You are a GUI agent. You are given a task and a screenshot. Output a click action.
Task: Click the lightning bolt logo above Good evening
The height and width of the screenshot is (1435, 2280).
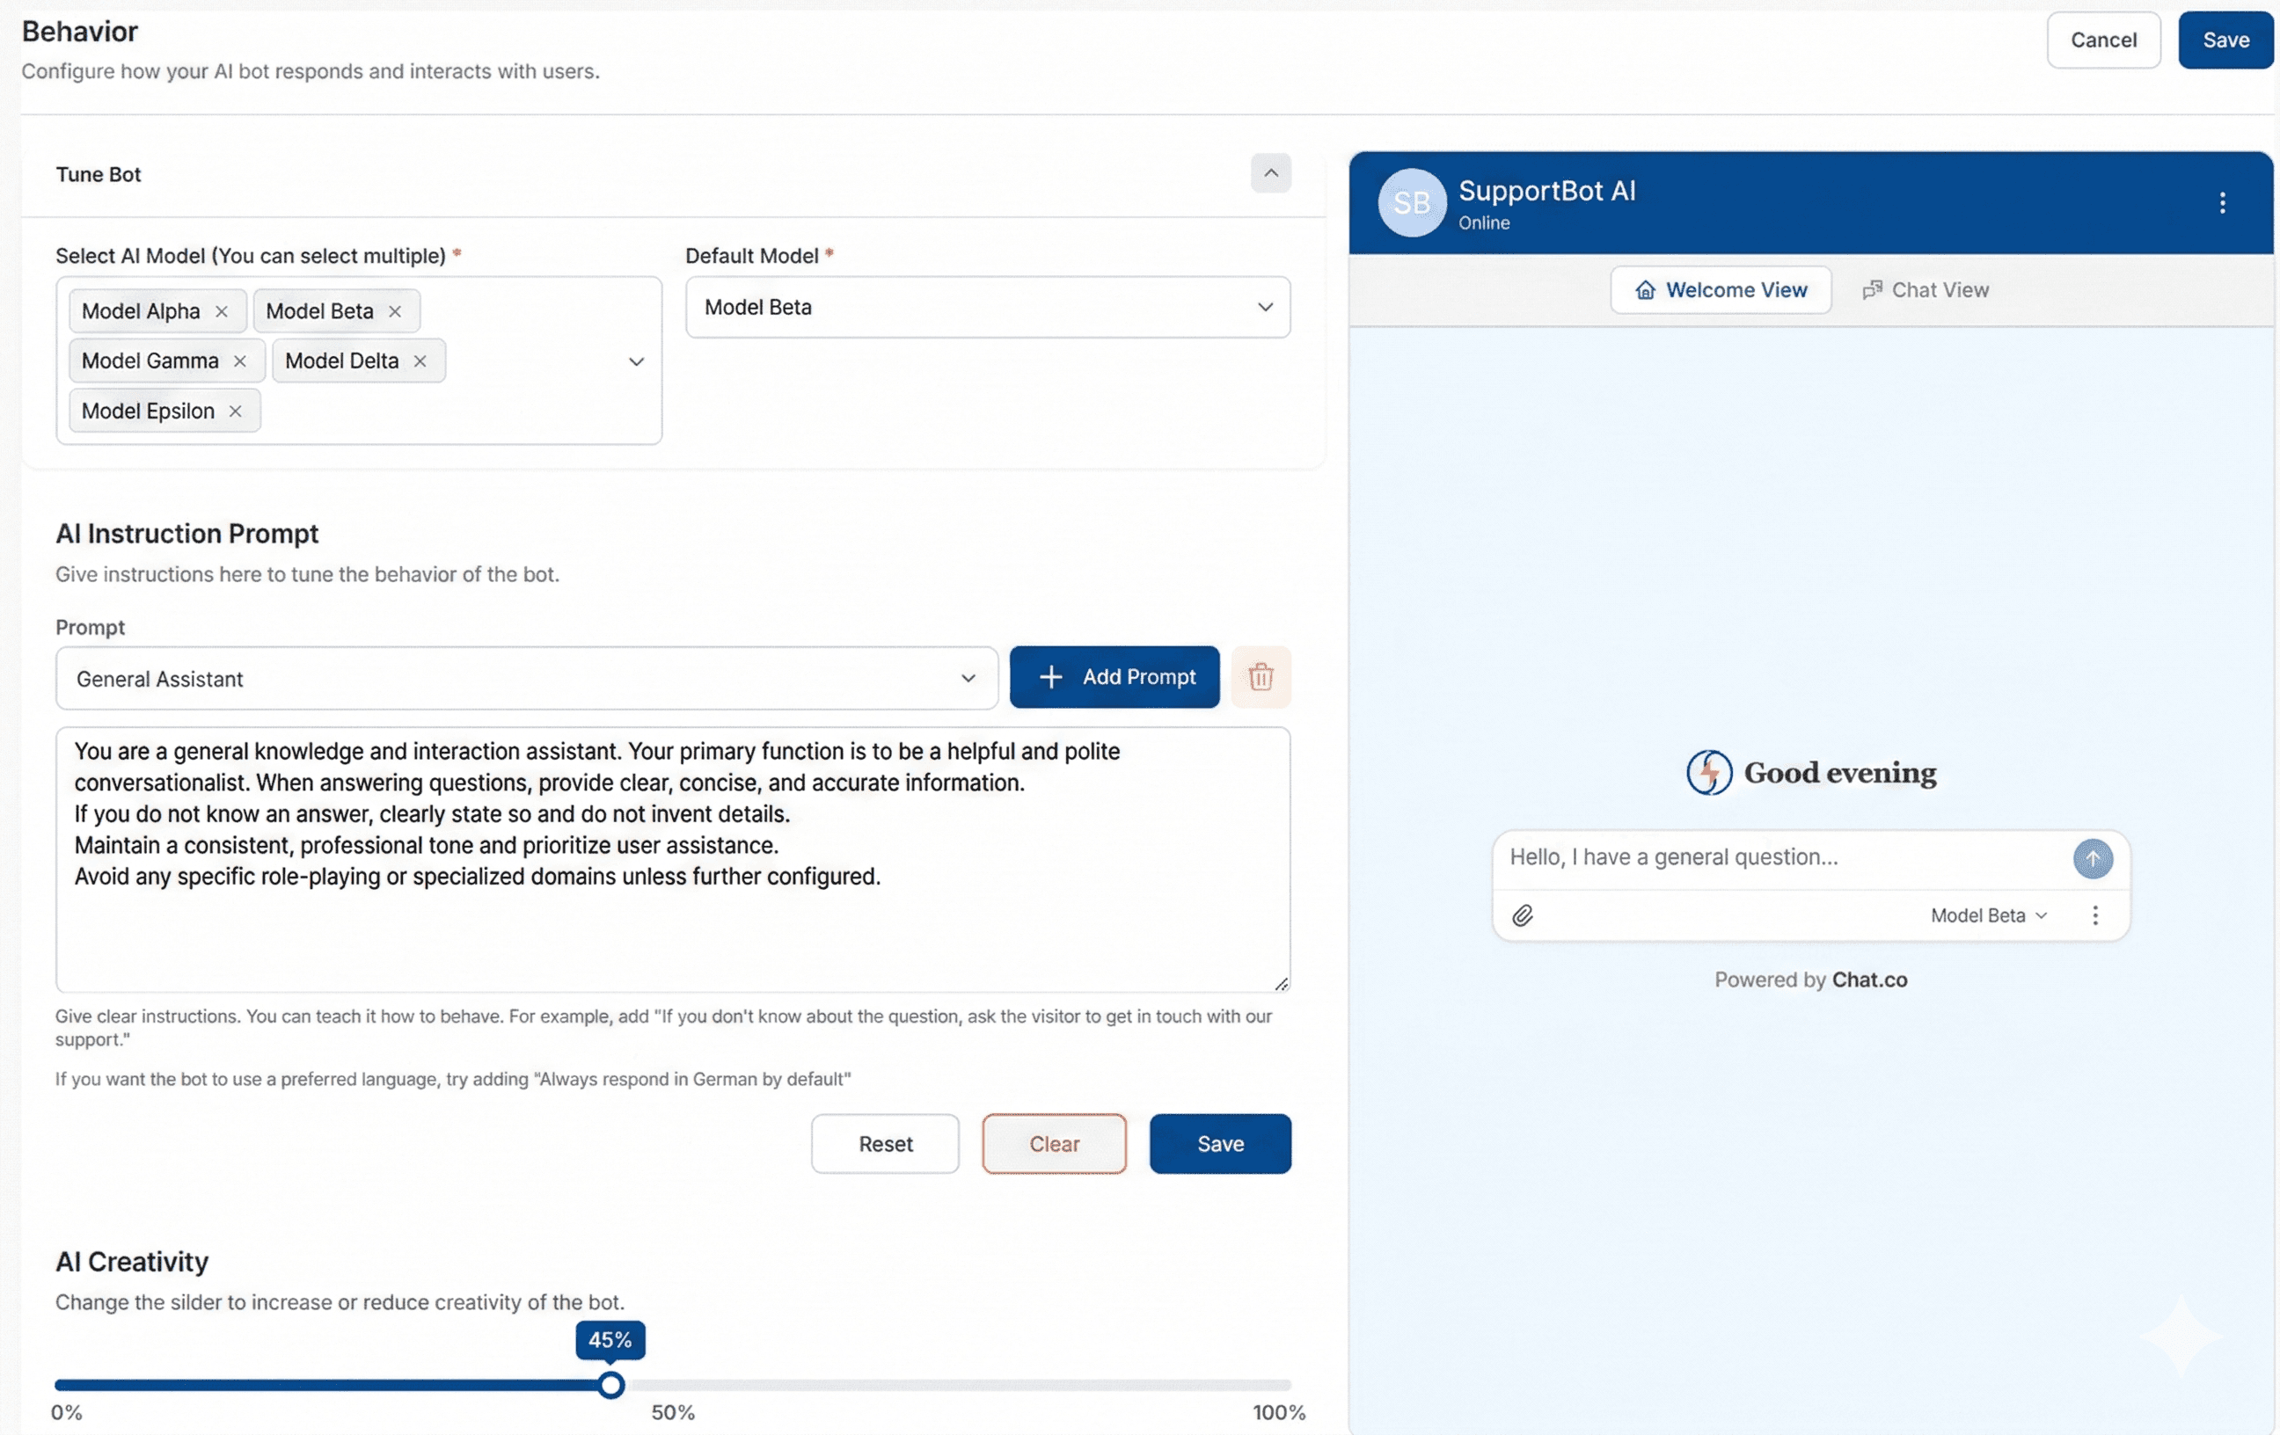pos(1709,771)
